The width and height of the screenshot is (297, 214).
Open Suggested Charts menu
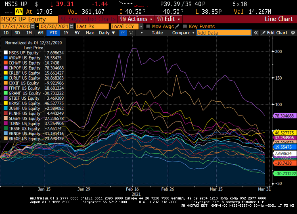88,19
